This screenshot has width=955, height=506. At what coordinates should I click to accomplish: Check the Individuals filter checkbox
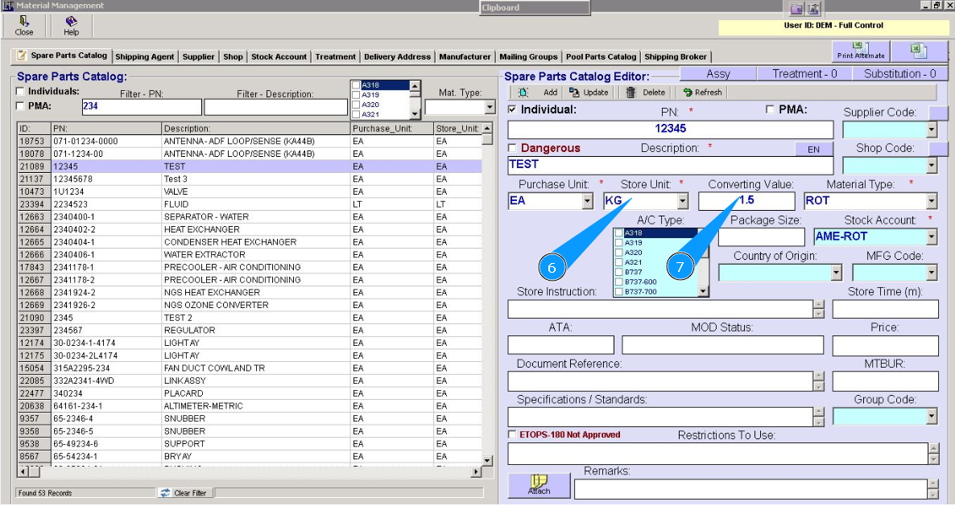tap(20, 92)
